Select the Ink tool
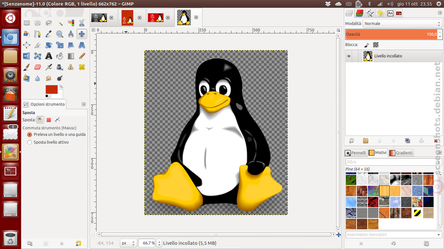 pyautogui.click(x=60, y=67)
